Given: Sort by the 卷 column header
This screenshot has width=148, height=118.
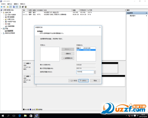Looking at the screenshot, I should coord(25,10).
